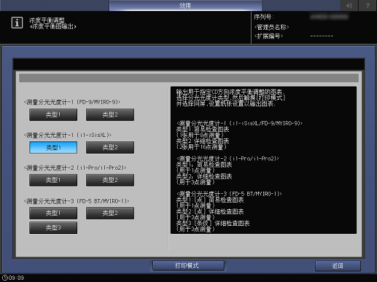Choose 类型2 under FD-9/MYIRO-9 spectrophotometer
Screen dimensions: 377x282
[110, 114]
